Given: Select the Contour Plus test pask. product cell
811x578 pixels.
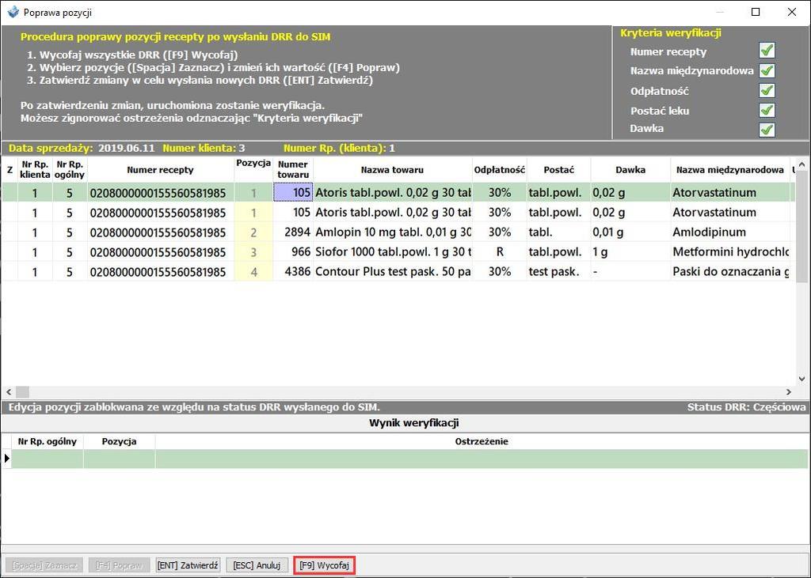Looking at the screenshot, I should pos(393,272).
